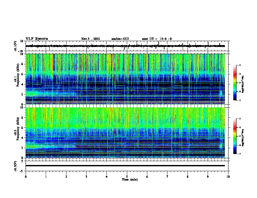Click the "8" kHz tick of ch.1 spectrogram
Screen dimensions: 257x198
point(22,64)
